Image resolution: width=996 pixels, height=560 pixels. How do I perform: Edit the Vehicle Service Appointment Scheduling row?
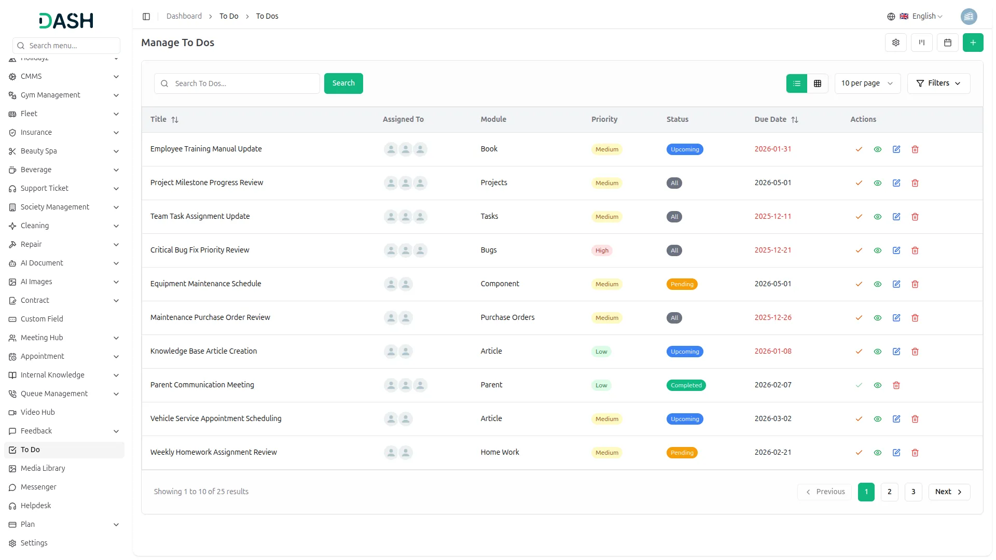click(x=896, y=419)
